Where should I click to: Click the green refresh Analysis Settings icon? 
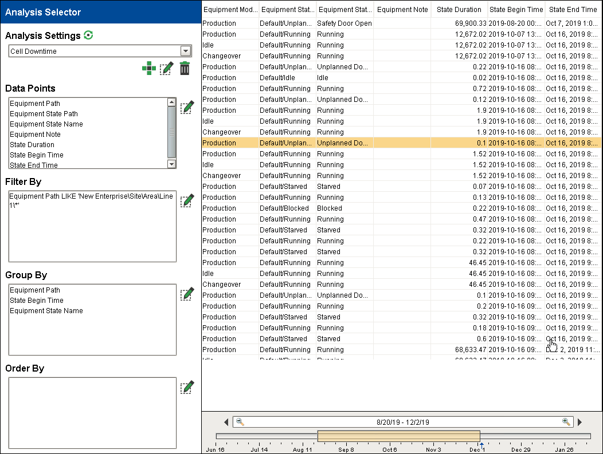click(88, 35)
